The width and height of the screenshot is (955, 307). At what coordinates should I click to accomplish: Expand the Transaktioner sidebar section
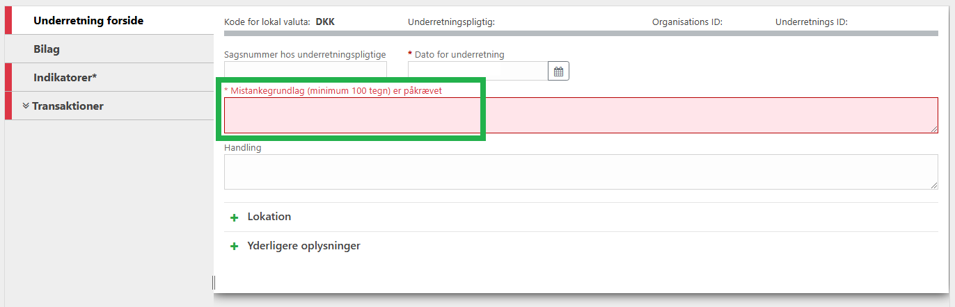[x=109, y=106]
